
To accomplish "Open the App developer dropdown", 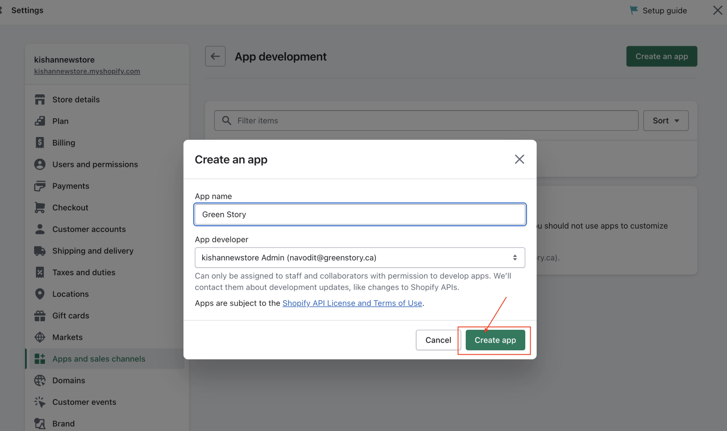I will point(360,258).
